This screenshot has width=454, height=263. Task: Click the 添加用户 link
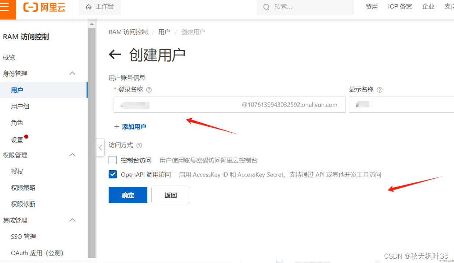pos(133,127)
